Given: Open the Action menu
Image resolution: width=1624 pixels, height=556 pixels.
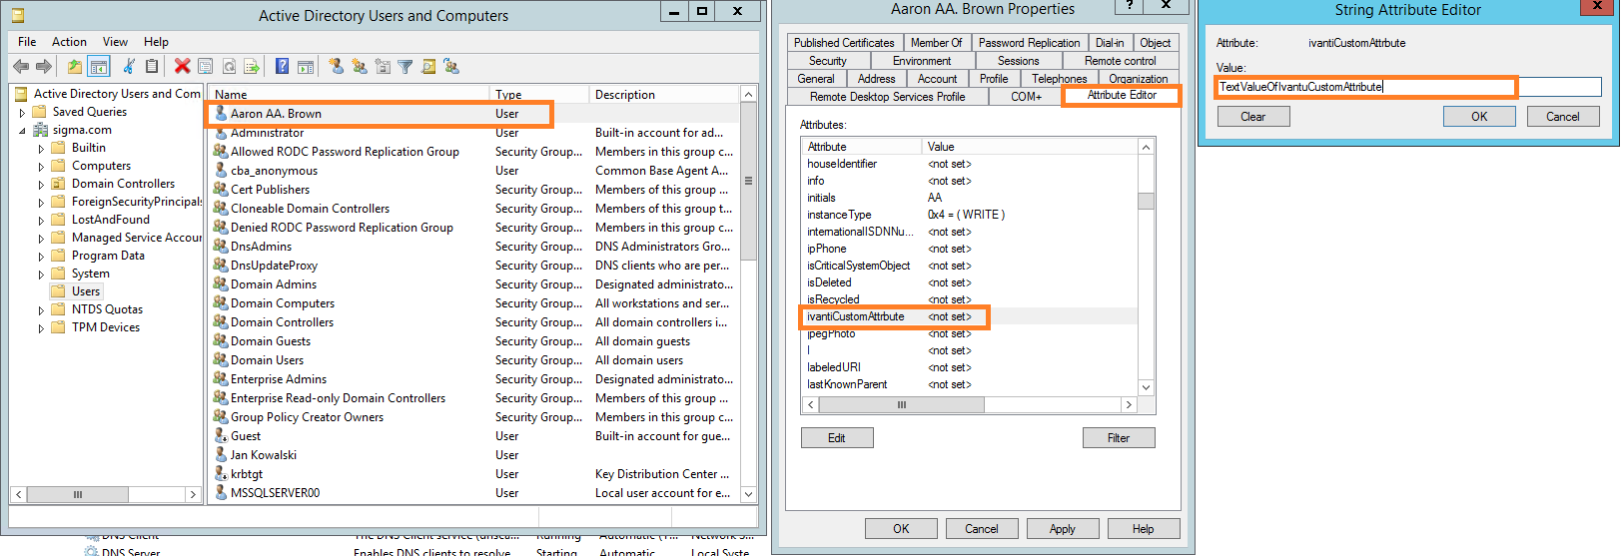Looking at the screenshot, I should pyautogui.click(x=69, y=42).
